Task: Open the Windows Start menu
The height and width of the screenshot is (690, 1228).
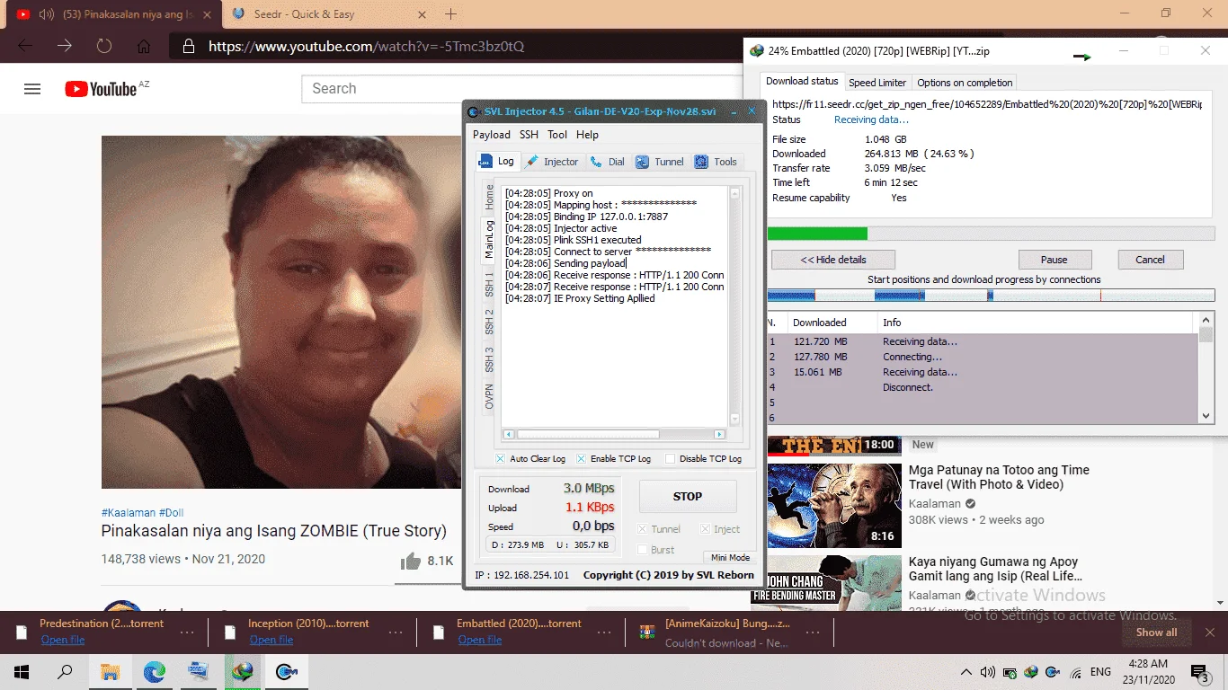Action: [x=22, y=672]
